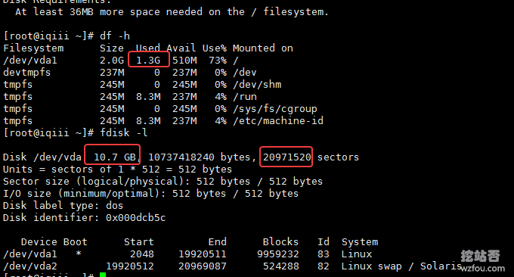Click the '510M' available value

(x=184, y=61)
